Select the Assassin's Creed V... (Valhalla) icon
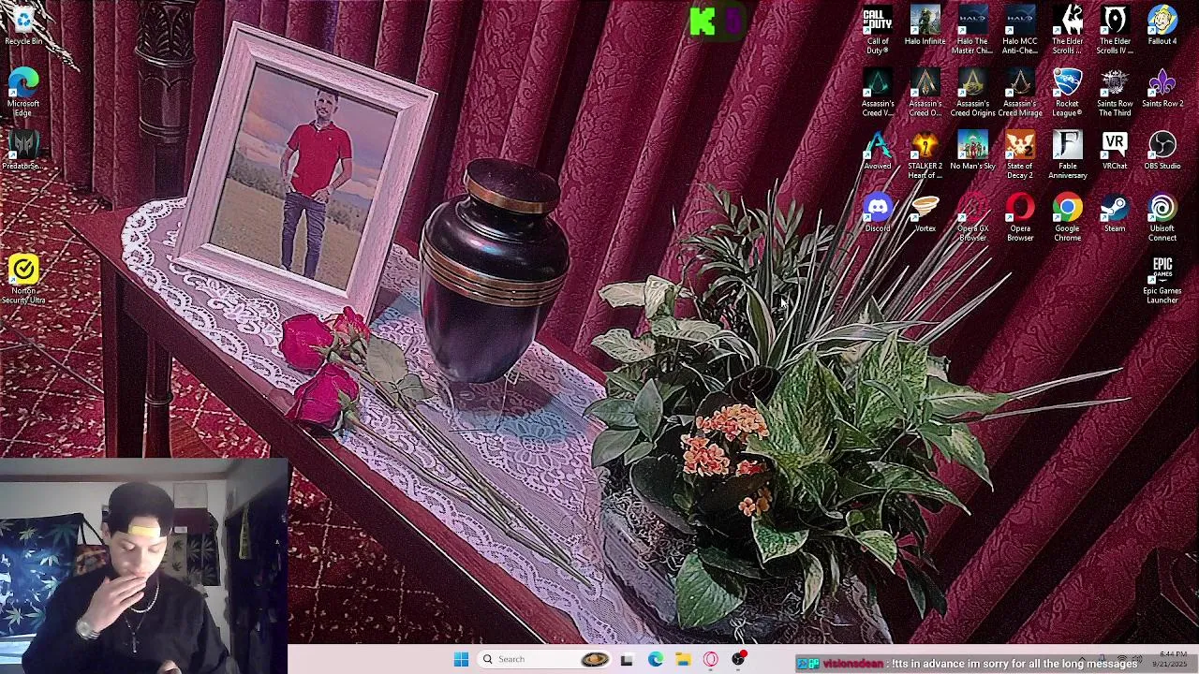The height and width of the screenshot is (674, 1199). pyautogui.click(x=878, y=93)
